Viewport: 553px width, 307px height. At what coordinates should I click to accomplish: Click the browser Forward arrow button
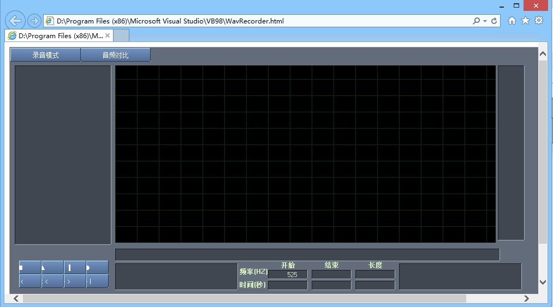point(34,21)
